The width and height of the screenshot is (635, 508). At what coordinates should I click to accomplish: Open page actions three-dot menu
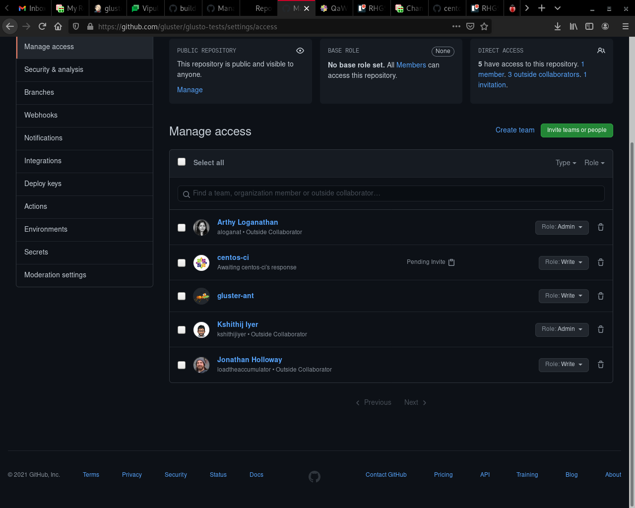tap(456, 26)
